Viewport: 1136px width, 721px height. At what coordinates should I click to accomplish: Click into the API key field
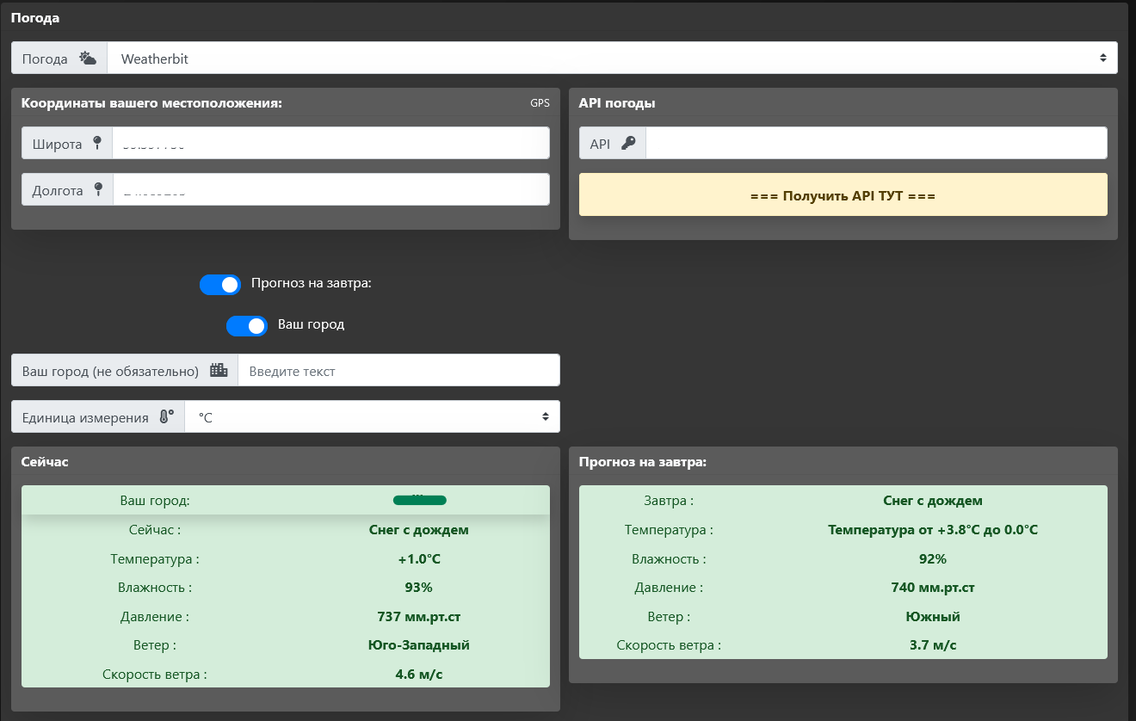pyautogui.click(x=875, y=144)
